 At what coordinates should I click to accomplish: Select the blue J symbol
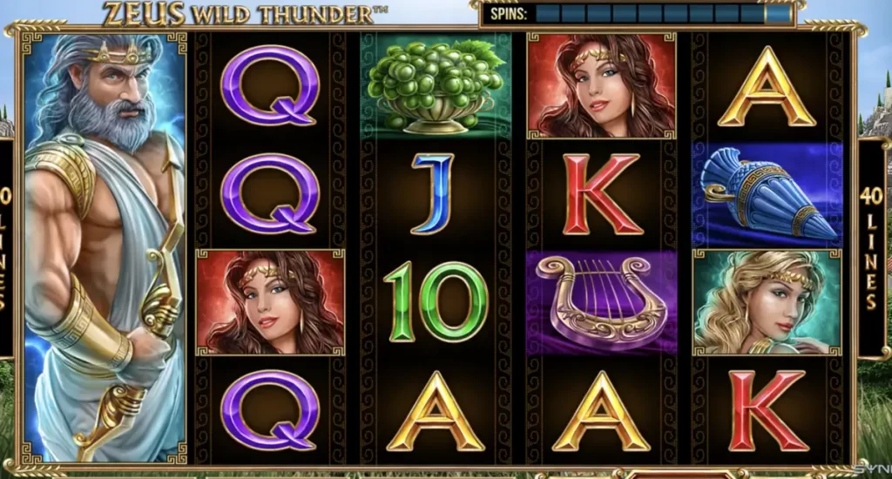click(x=433, y=194)
